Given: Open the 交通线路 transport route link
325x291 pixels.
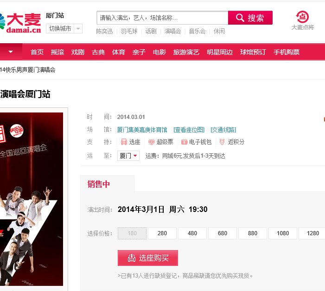Looking at the screenshot, I should 223,130.
